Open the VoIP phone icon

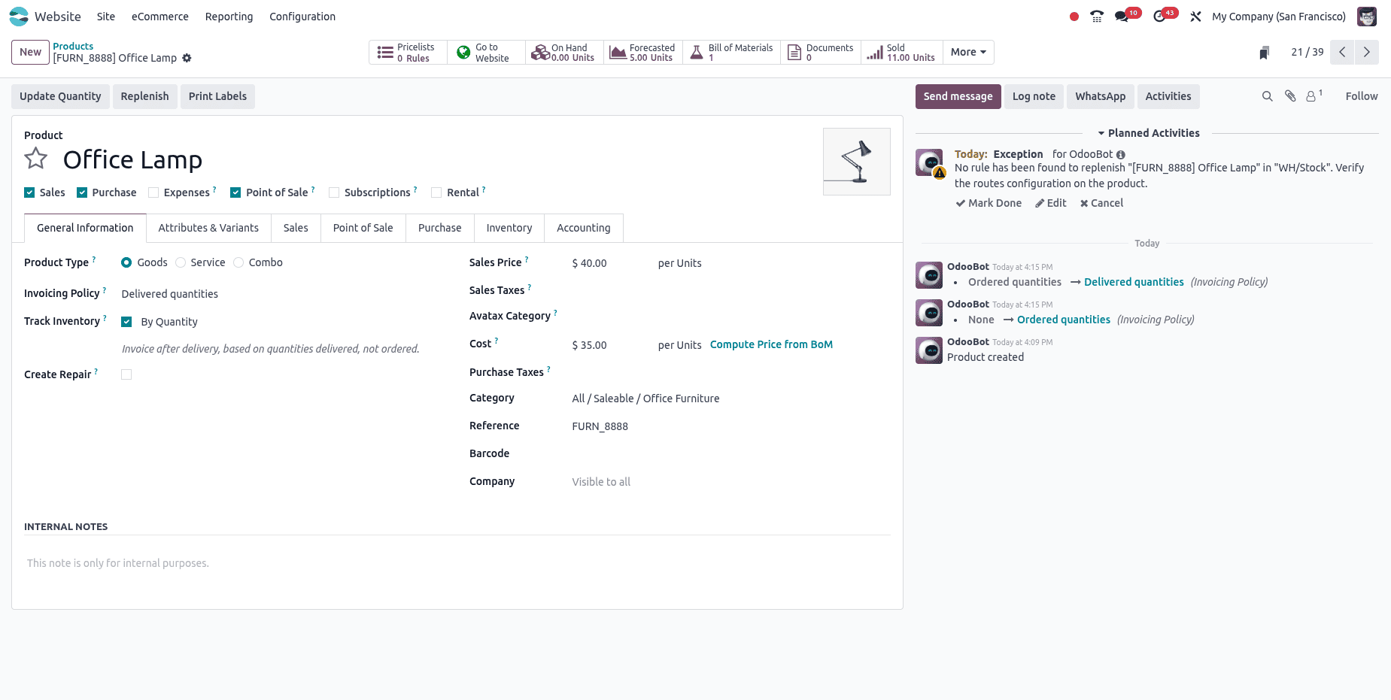pos(1097,17)
